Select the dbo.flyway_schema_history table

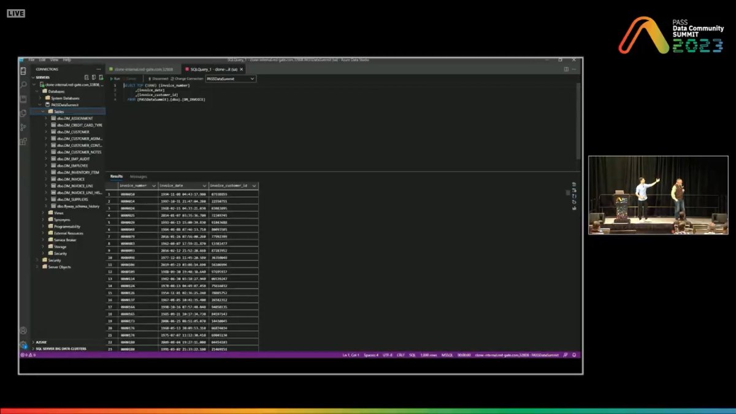tap(77, 206)
